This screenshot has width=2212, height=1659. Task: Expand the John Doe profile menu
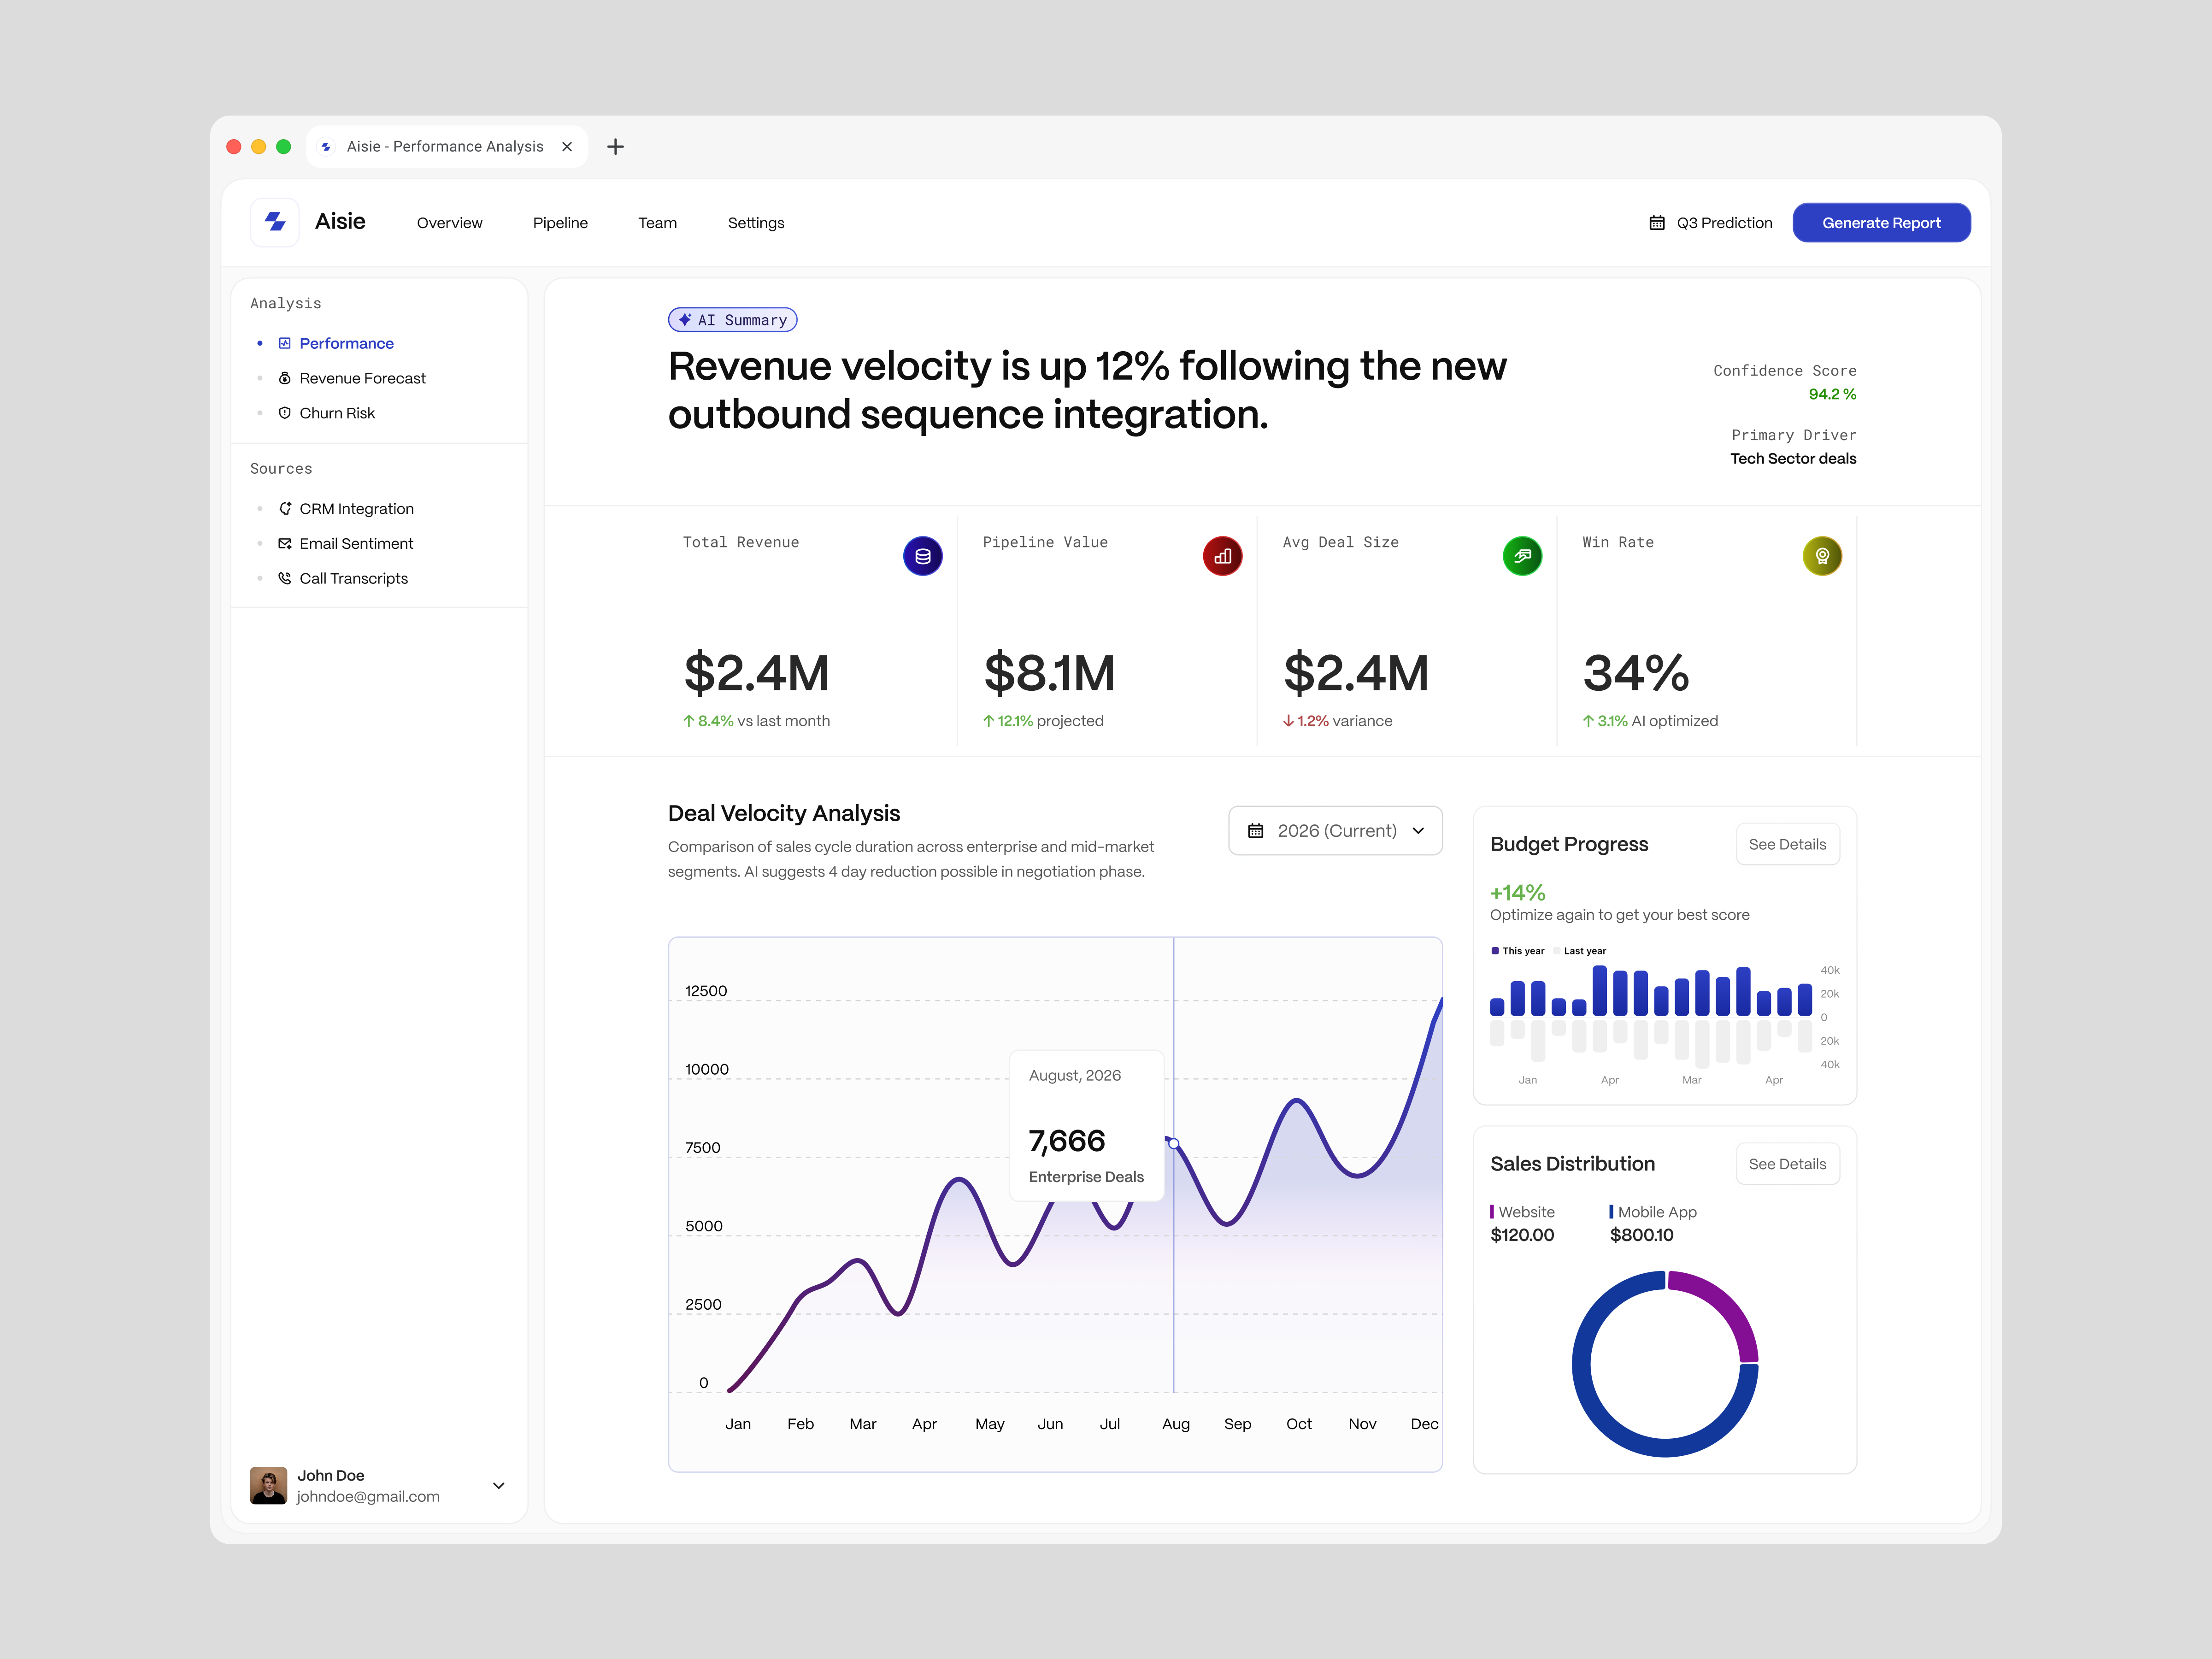pos(498,1486)
